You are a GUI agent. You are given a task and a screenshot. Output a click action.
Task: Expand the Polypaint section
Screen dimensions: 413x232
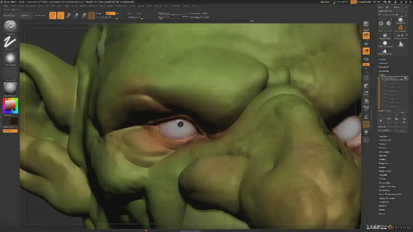(x=383, y=175)
